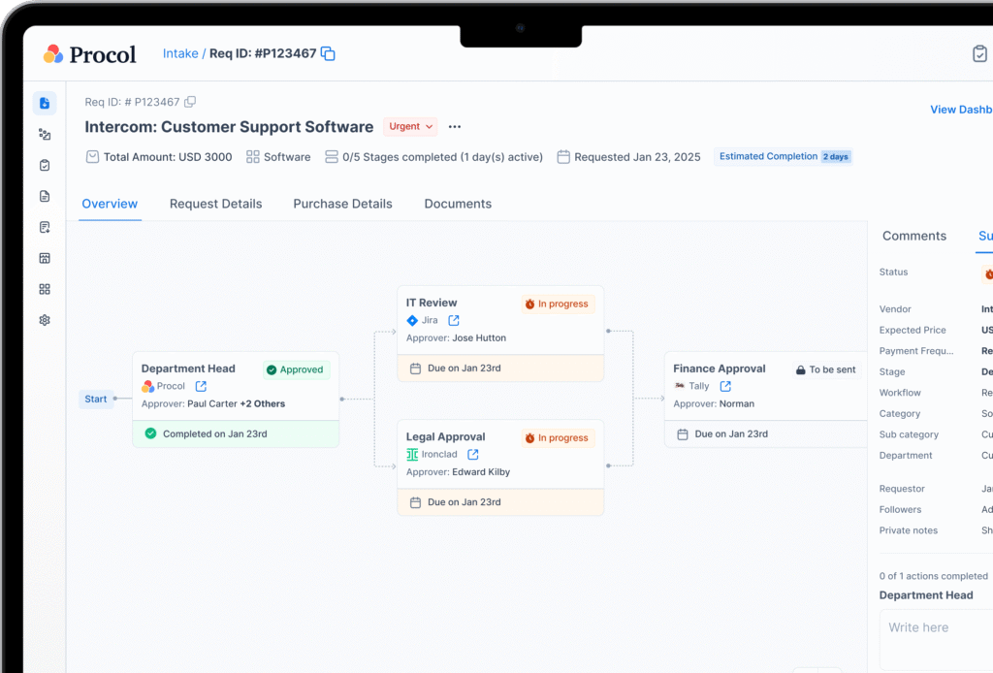This screenshot has width=993, height=673.
Task: Expand the ellipsis menu next to Urgent
Action: click(x=454, y=126)
